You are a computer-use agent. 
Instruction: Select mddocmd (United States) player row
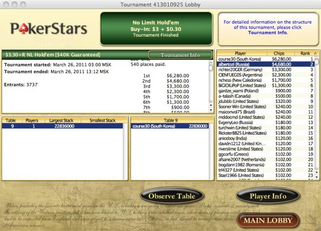[266, 117]
